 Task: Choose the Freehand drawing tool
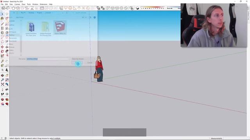click(7, 24)
